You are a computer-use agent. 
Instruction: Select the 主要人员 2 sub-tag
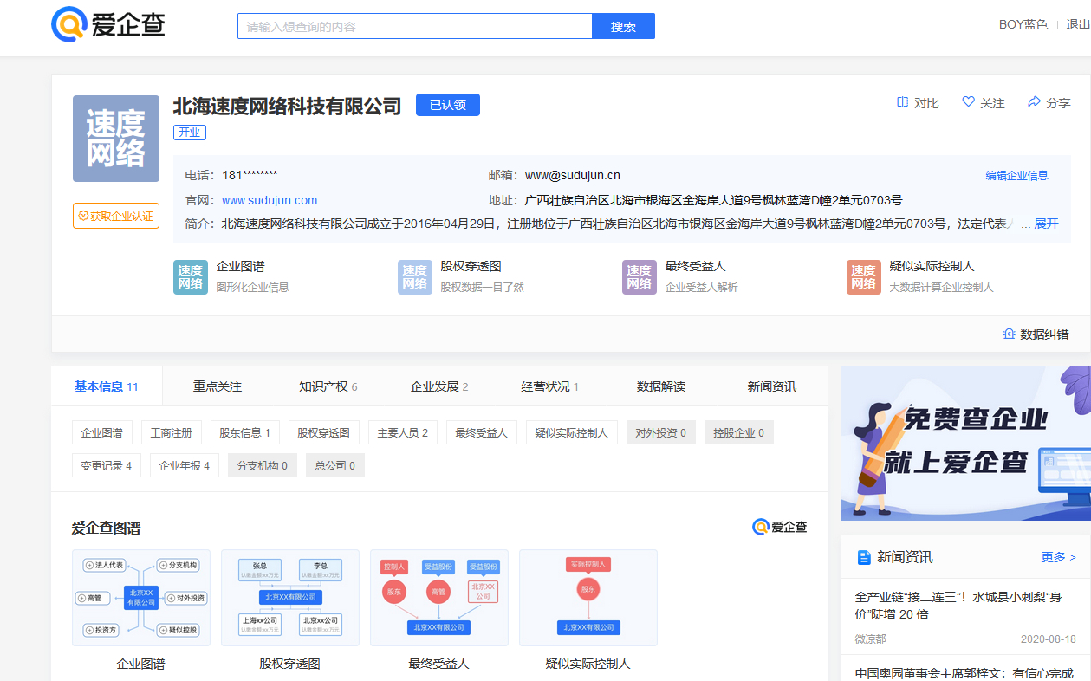click(x=402, y=432)
